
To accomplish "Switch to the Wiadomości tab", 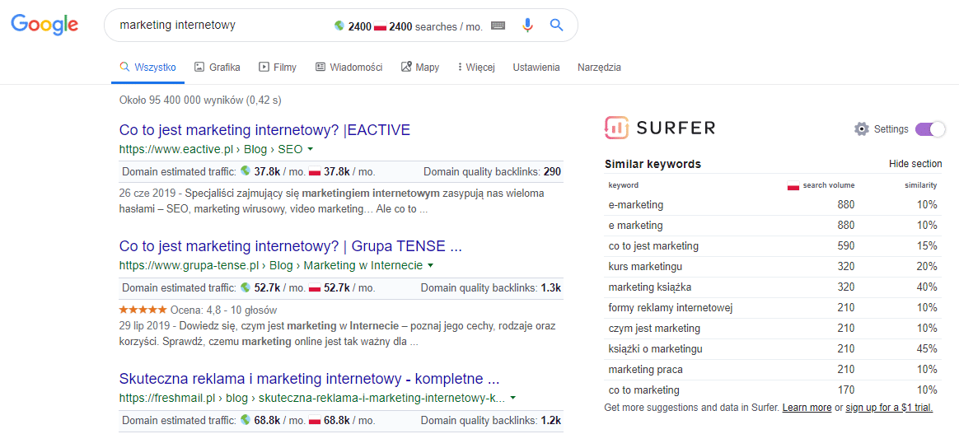I will tap(349, 68).
